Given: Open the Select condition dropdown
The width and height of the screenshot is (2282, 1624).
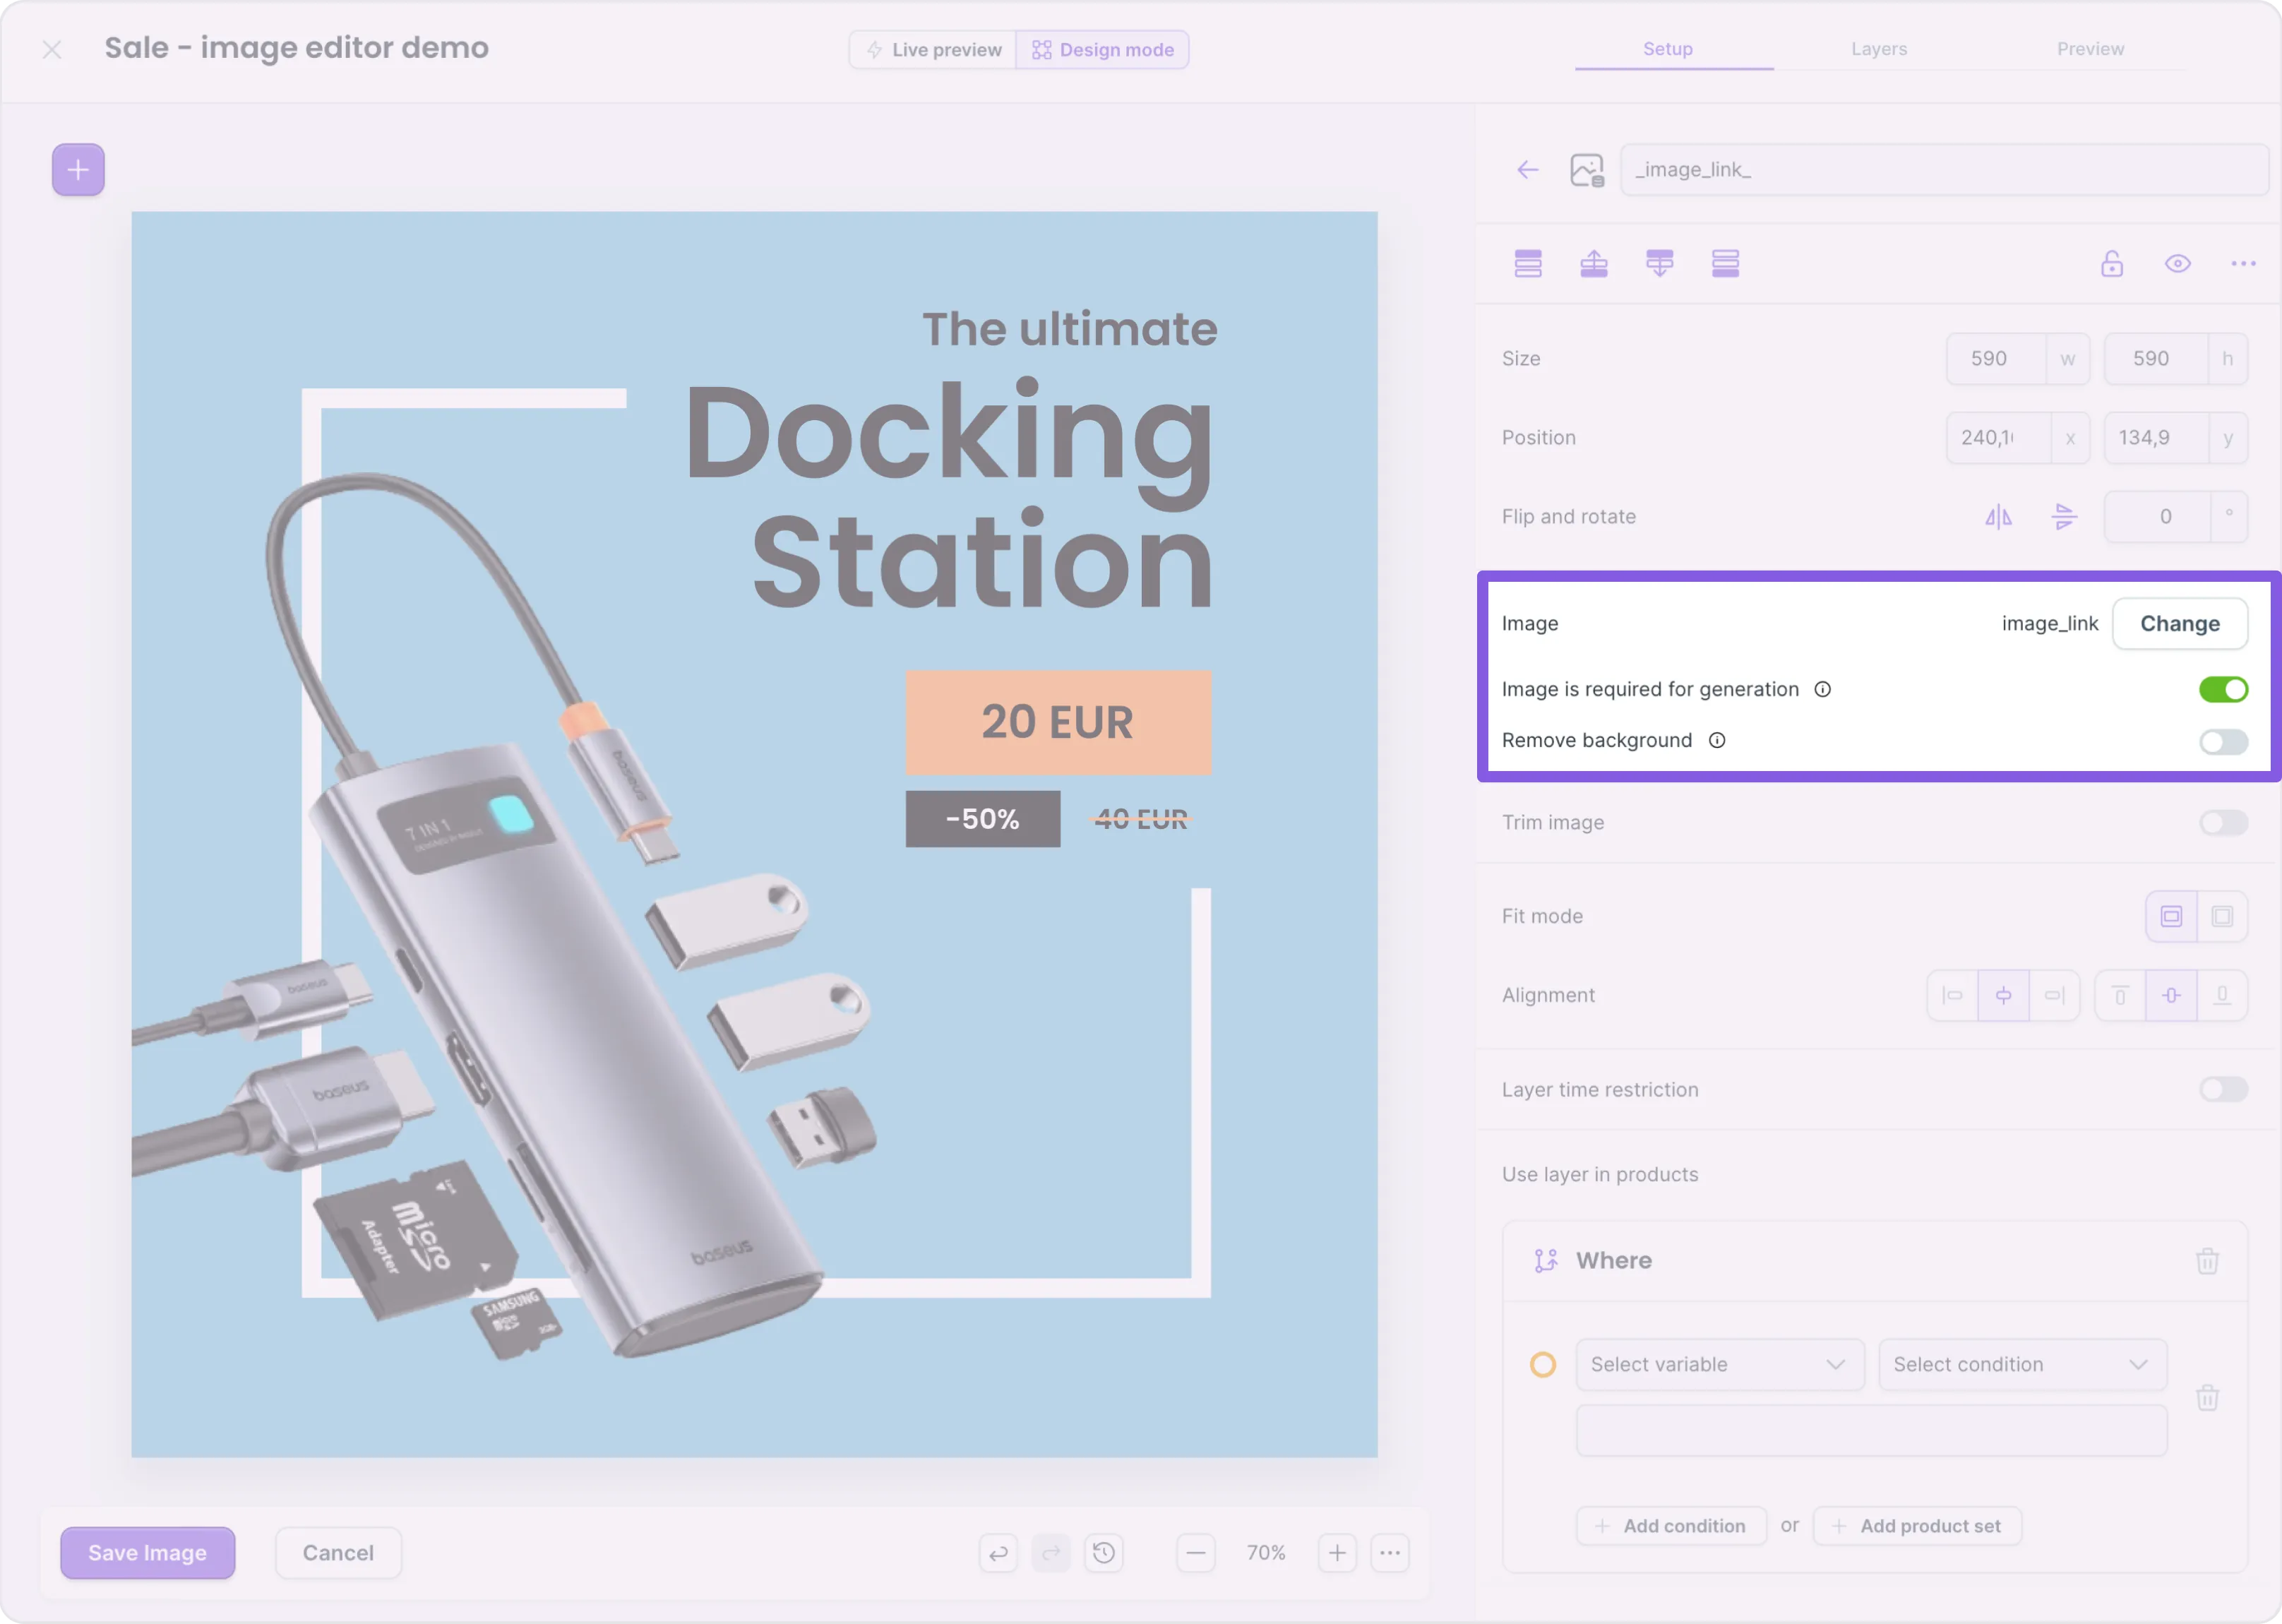Looking at the screenshot, I should tap(2023, 1364).
